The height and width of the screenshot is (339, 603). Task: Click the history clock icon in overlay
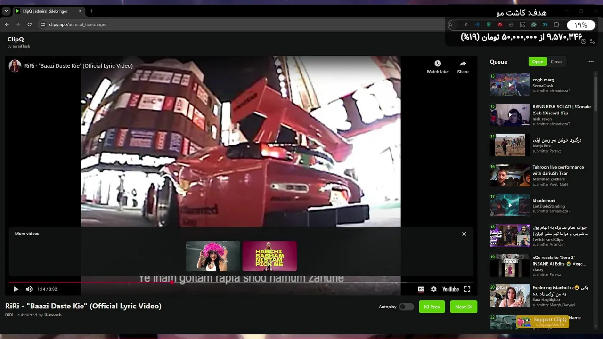pyautogui.click(x=583, y=41)
